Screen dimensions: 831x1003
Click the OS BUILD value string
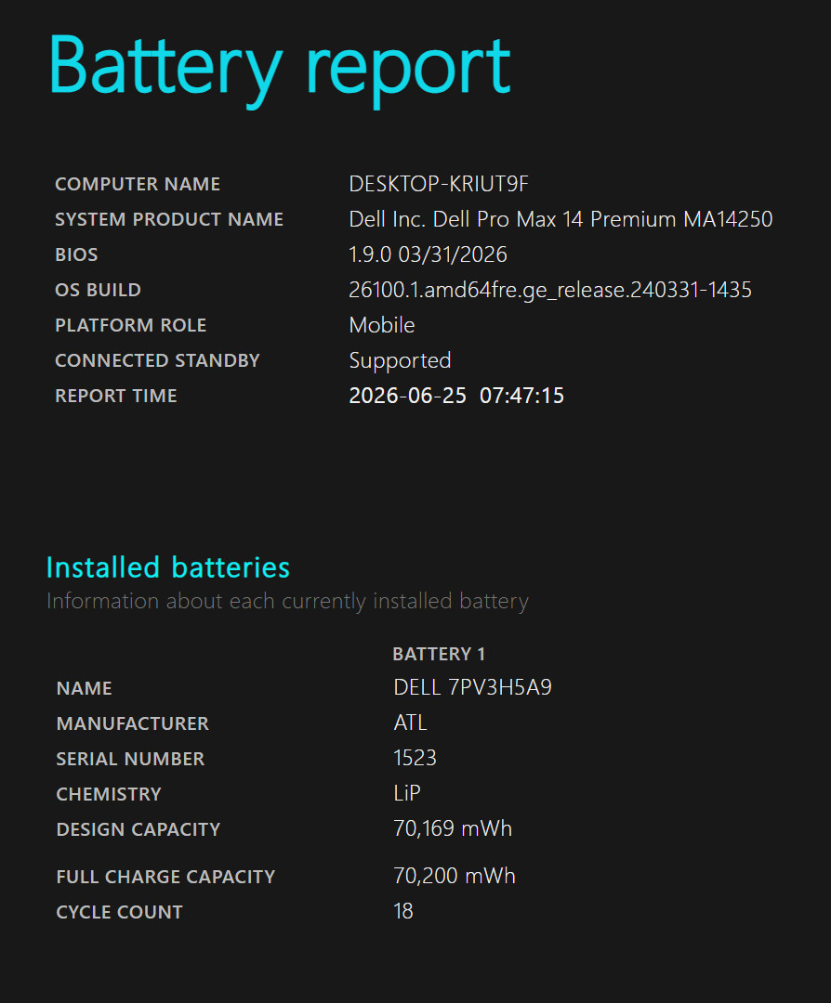550,291
